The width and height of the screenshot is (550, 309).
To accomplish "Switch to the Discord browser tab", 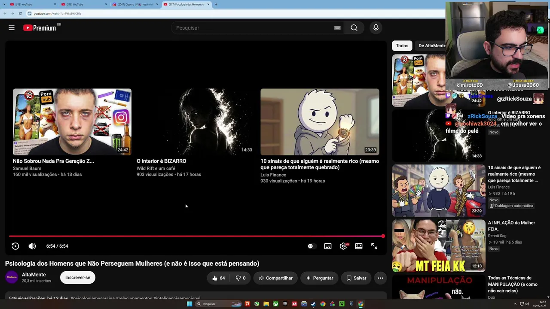I will pyautogui.click(x=136, y=4).
